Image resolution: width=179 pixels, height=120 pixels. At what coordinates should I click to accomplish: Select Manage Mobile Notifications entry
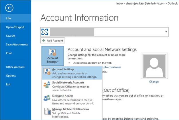[72, 113]
